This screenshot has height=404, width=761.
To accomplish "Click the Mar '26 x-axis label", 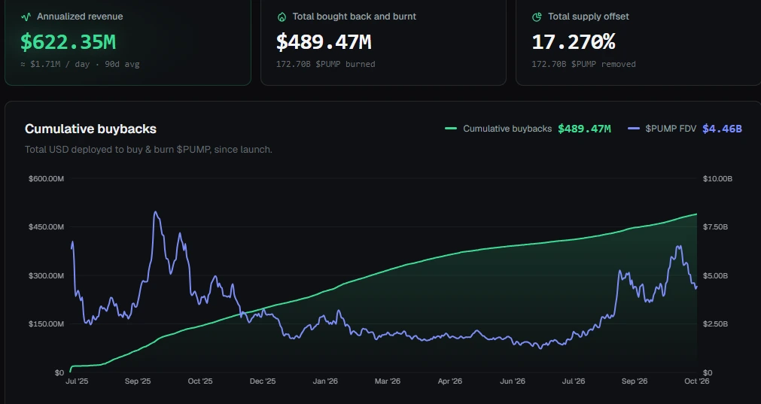I will [x=388, y=381].
